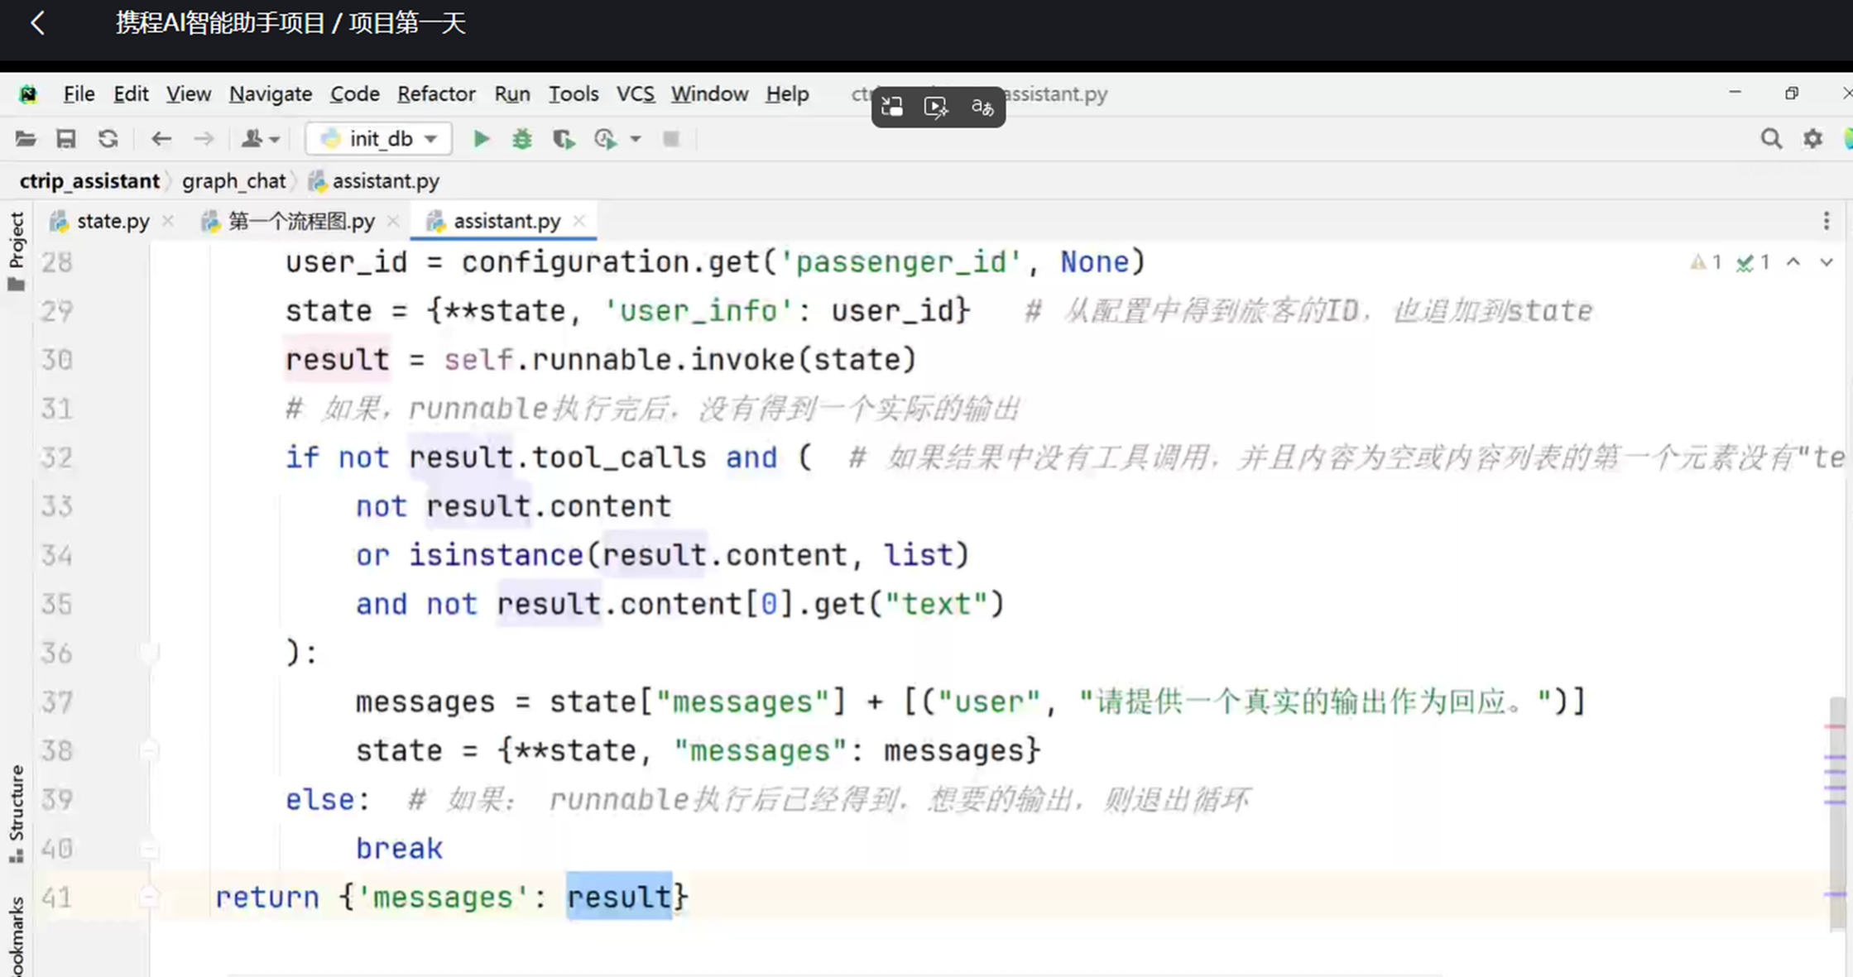Close the assistant.py tab

(x=579, y=221)
